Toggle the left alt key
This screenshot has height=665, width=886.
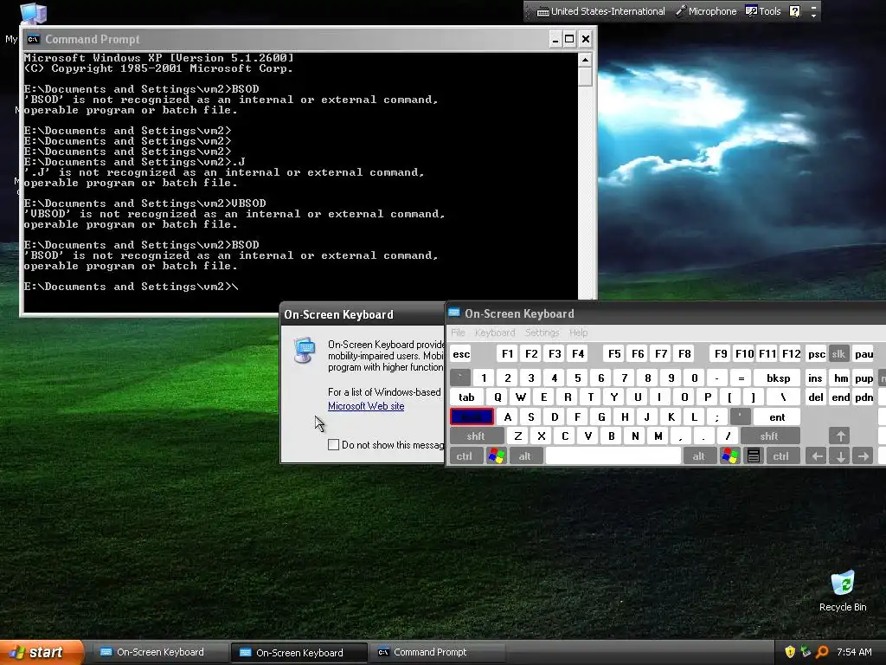524,455
